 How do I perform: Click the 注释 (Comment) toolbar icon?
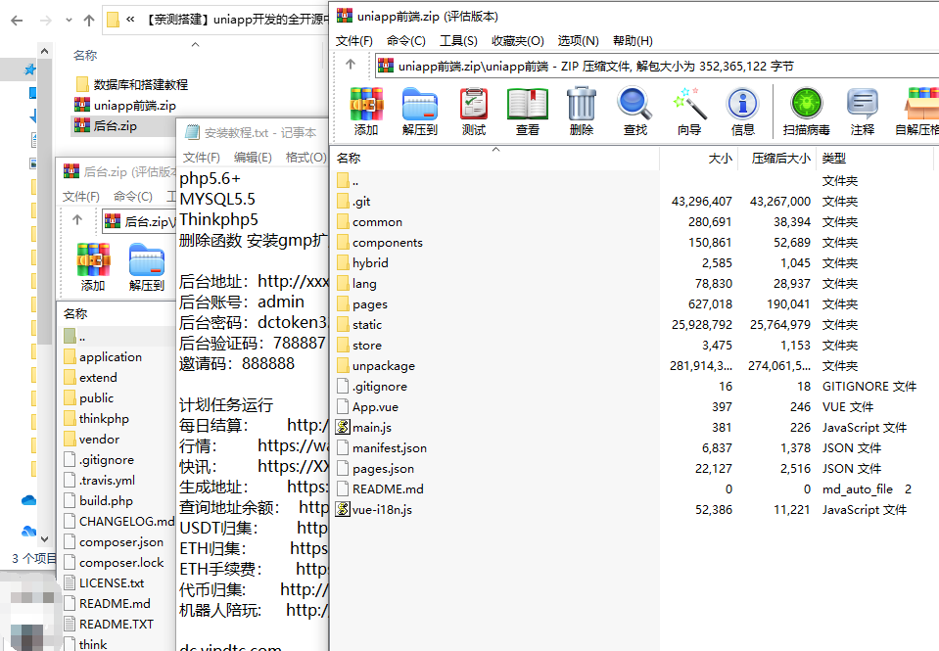coord(863,104)
